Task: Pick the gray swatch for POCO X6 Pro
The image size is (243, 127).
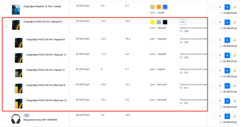Action: 159,22
